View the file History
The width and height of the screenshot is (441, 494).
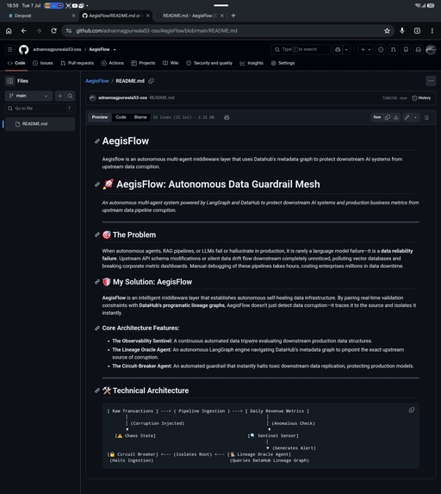[x=421, y=98]
